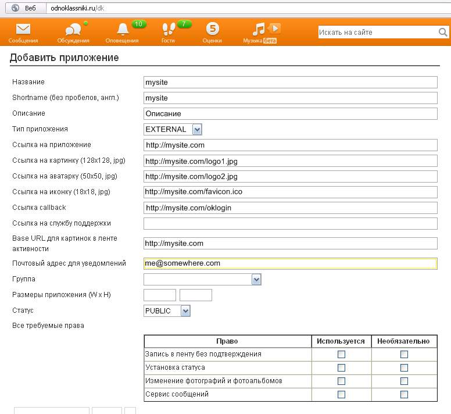Expand the Группа dropdown
451x414 pixels.
click(x=256, y=279)
